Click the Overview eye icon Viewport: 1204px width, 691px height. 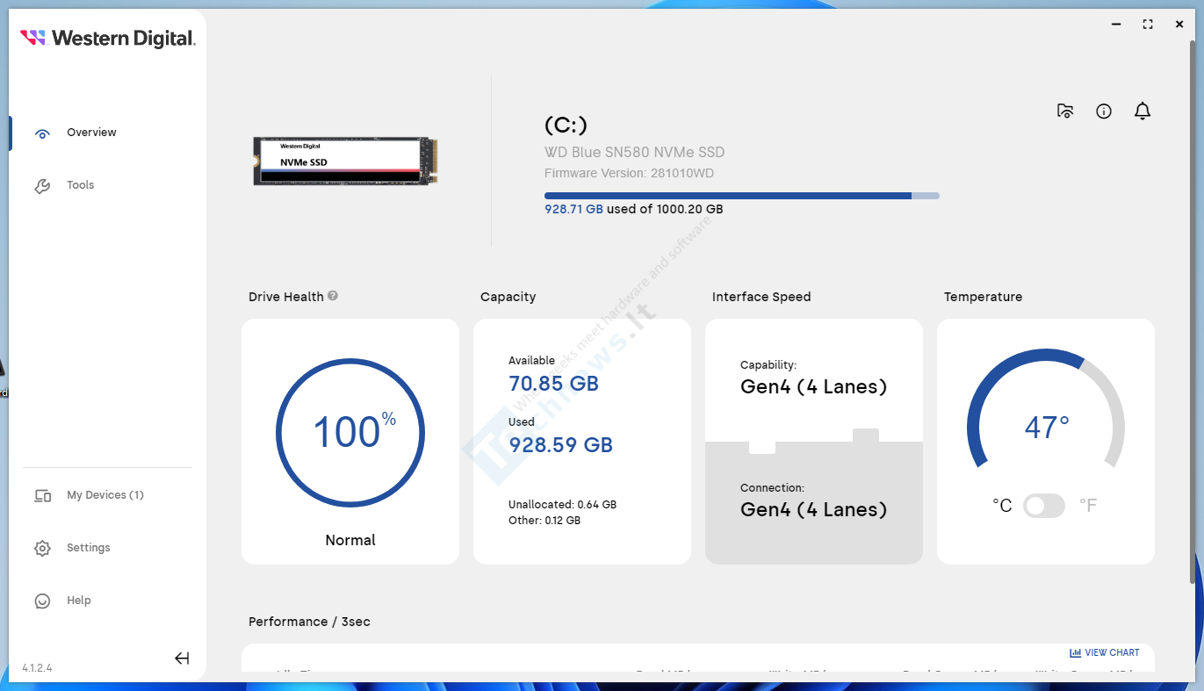42,133
